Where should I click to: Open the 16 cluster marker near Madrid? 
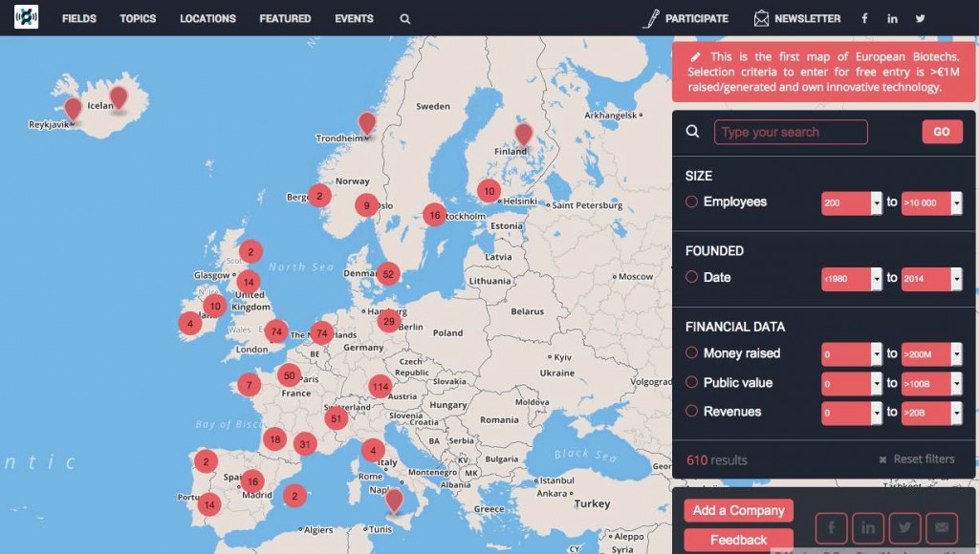tap(252, 481)
